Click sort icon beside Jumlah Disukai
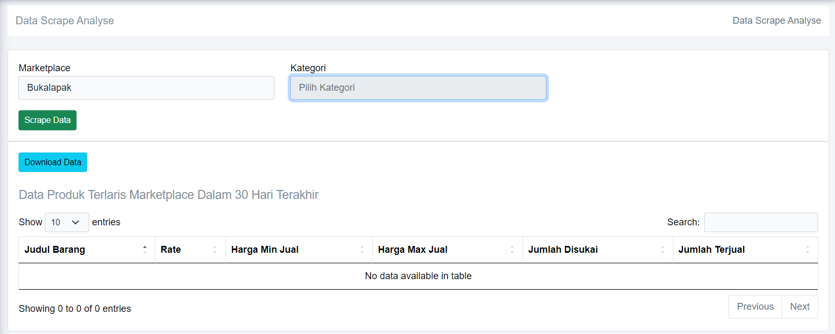The height and width of the screenshot is (334, 835). click(x=662, y=250)
